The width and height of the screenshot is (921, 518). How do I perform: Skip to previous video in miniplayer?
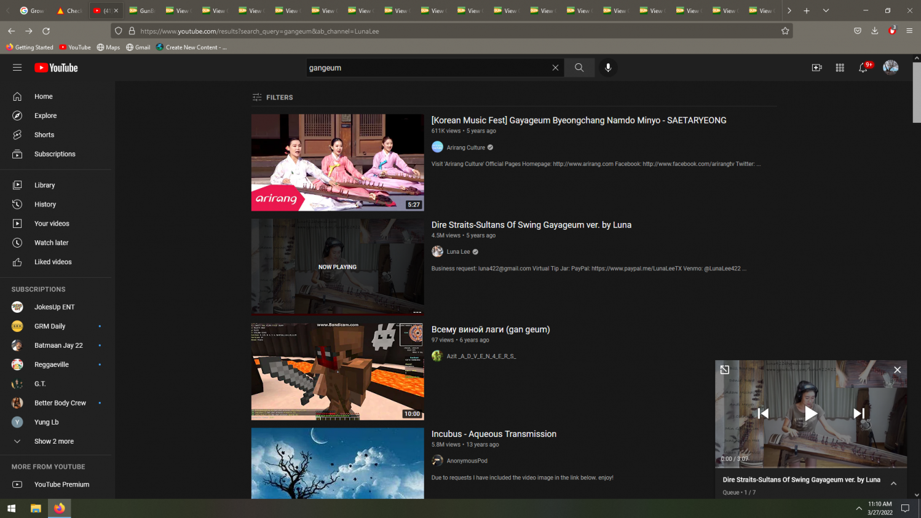[763, 414]
